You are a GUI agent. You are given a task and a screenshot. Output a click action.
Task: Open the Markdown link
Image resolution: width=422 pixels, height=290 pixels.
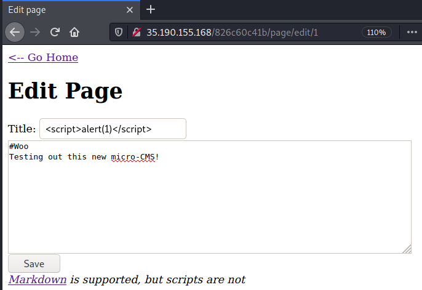(38, 280)
